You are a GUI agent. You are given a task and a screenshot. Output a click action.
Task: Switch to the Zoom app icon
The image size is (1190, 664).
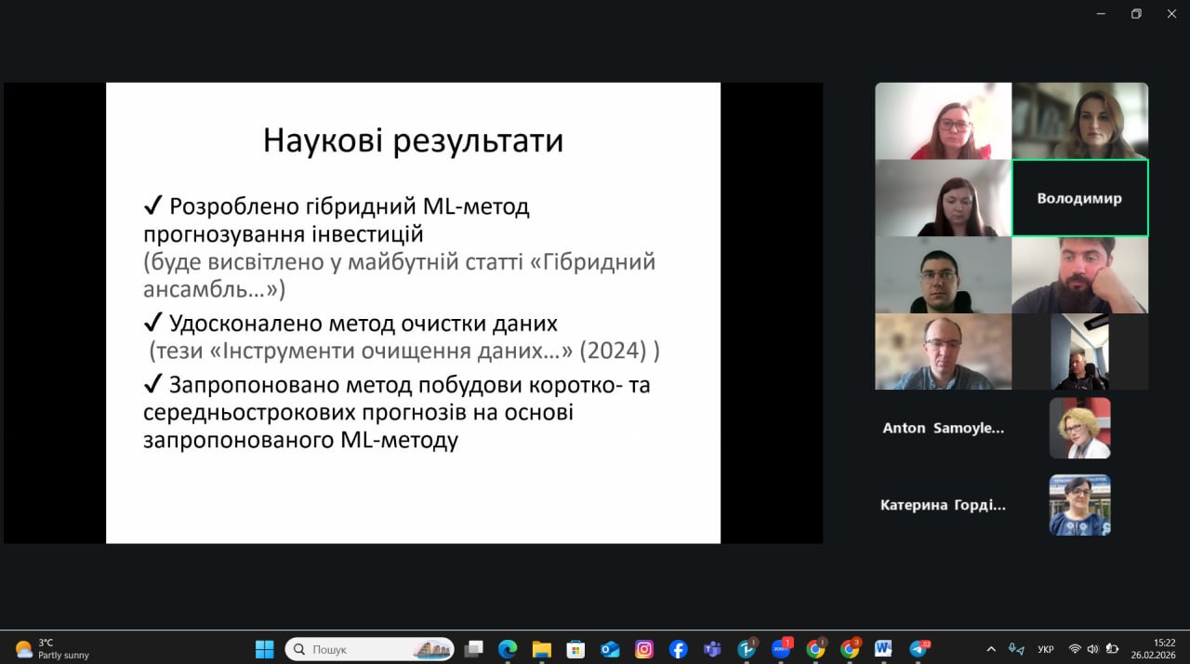[781, 649]
